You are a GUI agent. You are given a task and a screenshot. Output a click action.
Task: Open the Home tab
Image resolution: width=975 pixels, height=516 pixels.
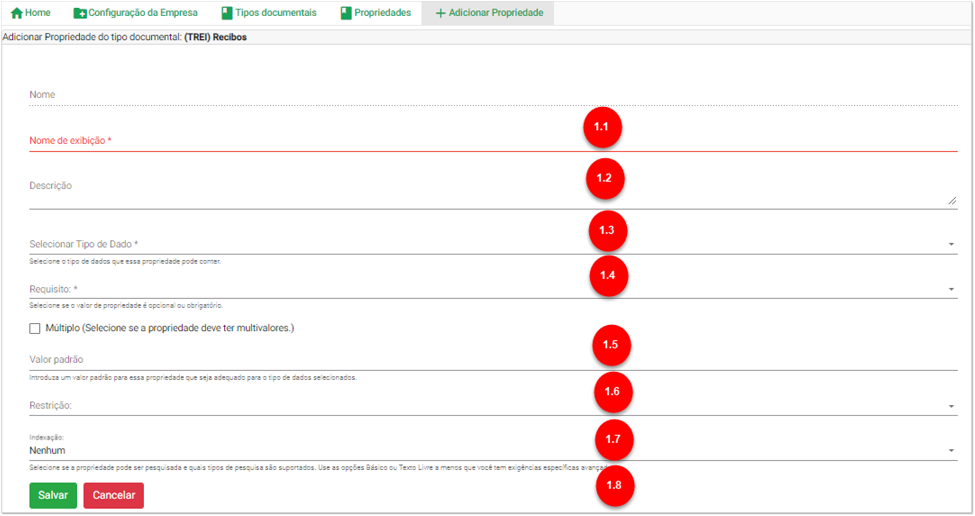point(30,13)
